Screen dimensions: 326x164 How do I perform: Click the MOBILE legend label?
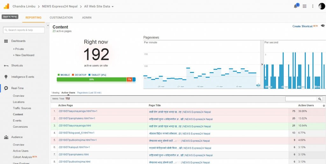(x=65, y=75)
